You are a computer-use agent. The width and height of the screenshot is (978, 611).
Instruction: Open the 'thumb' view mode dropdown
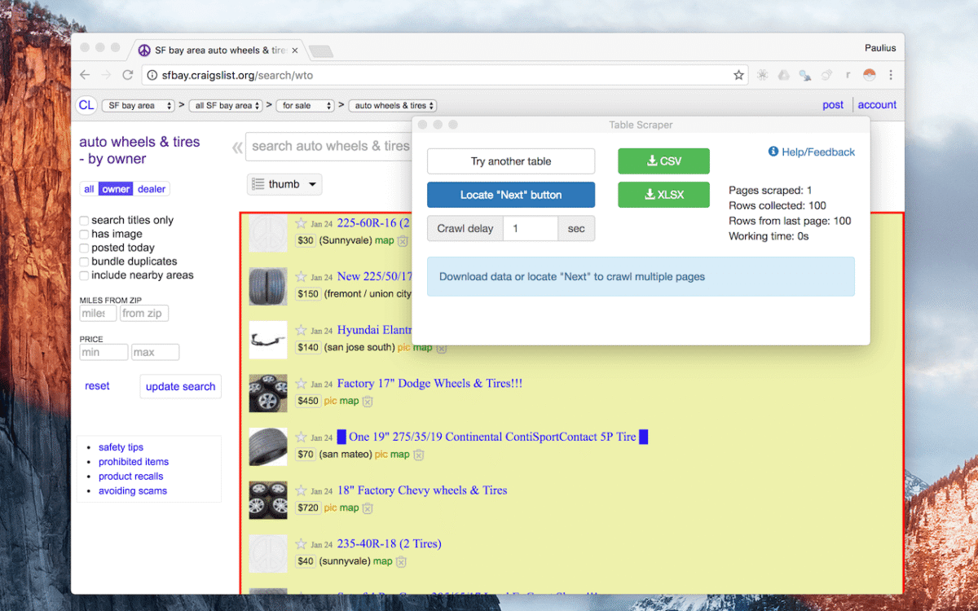284,184
